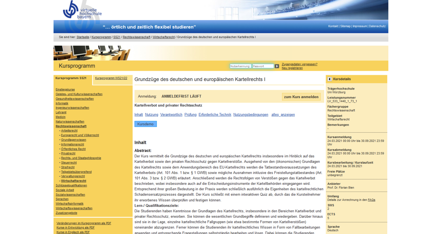The width and height of the screenshot is (431, 234).
Task: Select Wirtschaftsrecht in the sidebar tree
Action: pos(73,181)
